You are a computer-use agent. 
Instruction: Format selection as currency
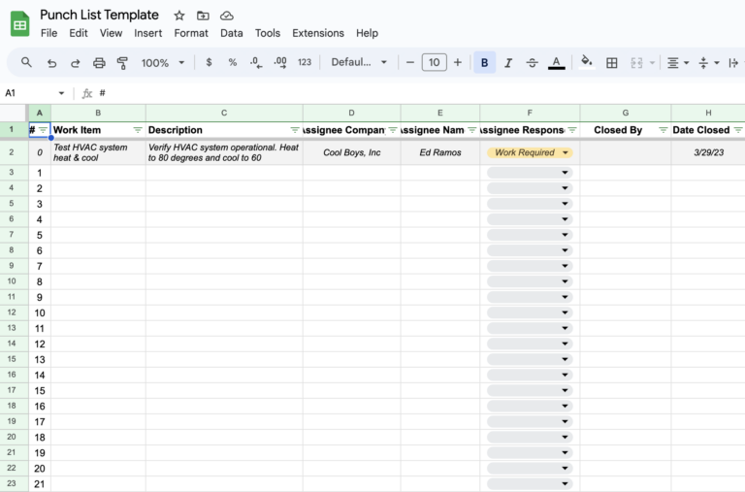click(209, 63)
